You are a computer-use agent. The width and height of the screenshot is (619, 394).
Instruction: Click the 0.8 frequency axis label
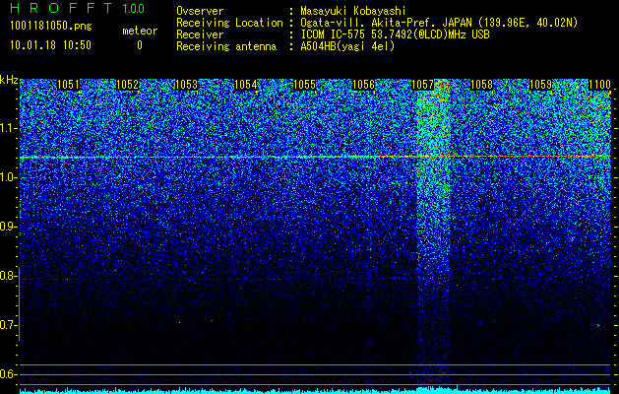8,276
